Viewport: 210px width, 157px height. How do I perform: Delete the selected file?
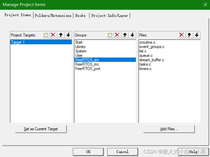pyautogui.click(x=182, y=35)
